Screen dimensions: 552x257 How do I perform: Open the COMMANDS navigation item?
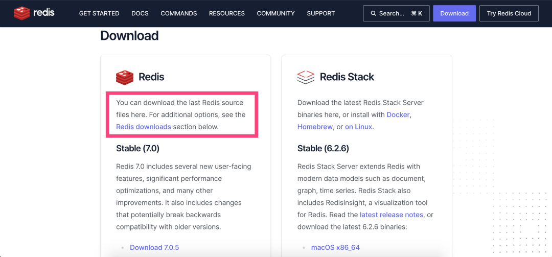(178, 13)
